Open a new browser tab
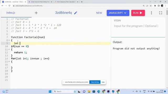Image resolution: width=168 pixels, height=94 pixels. click(82, 2)
